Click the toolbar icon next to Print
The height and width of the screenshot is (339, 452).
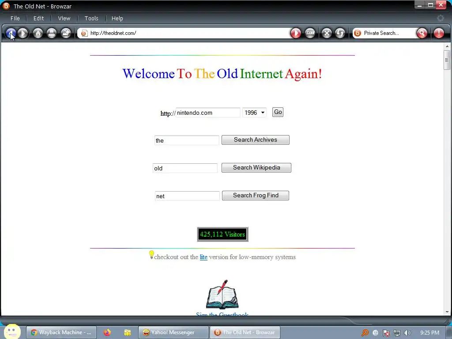[x=66, y=33]
